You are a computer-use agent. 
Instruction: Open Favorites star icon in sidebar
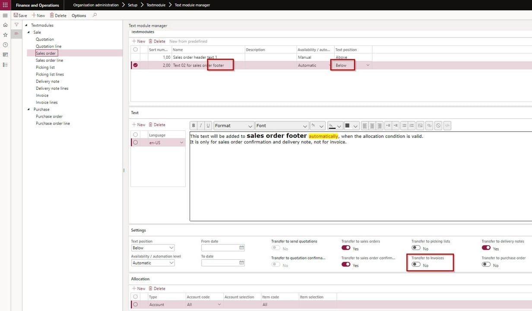[5, 35]
